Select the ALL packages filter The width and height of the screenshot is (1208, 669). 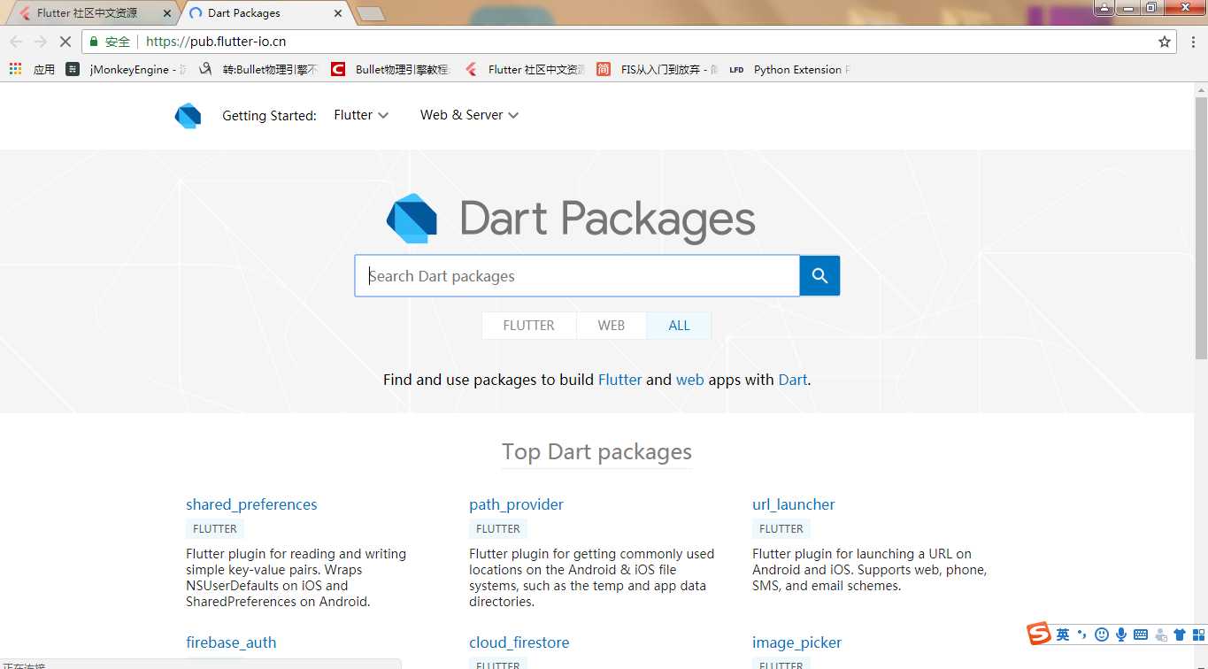click(x=679, y=326)
